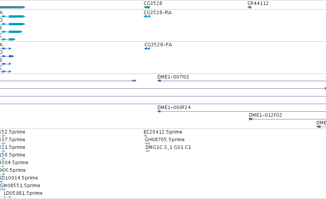326x199 pixels.
Task: Select the DME1-012F02 clone label
Action: pos(265,115)
